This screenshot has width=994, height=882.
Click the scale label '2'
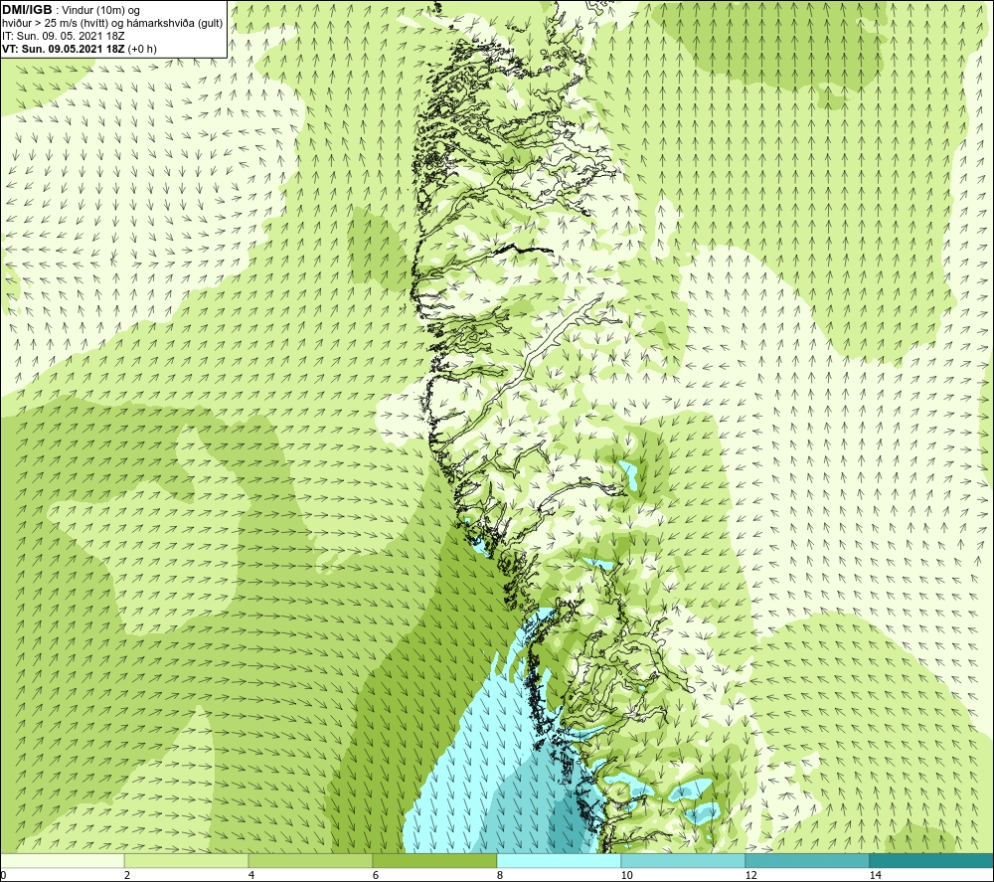pyautogui.click(x=127, y=875)
